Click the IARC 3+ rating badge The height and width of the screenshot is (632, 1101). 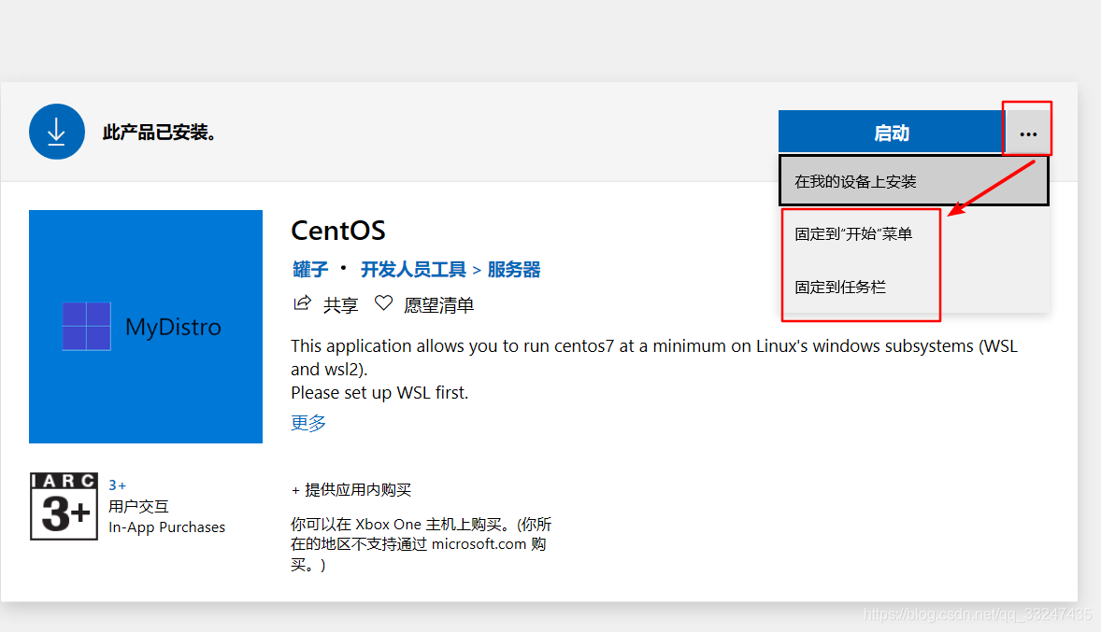coord(64,507)
